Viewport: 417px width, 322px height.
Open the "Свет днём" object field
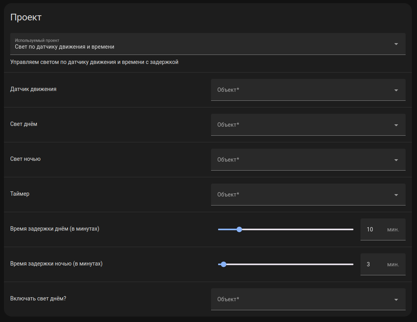click(x=302, y=125)
